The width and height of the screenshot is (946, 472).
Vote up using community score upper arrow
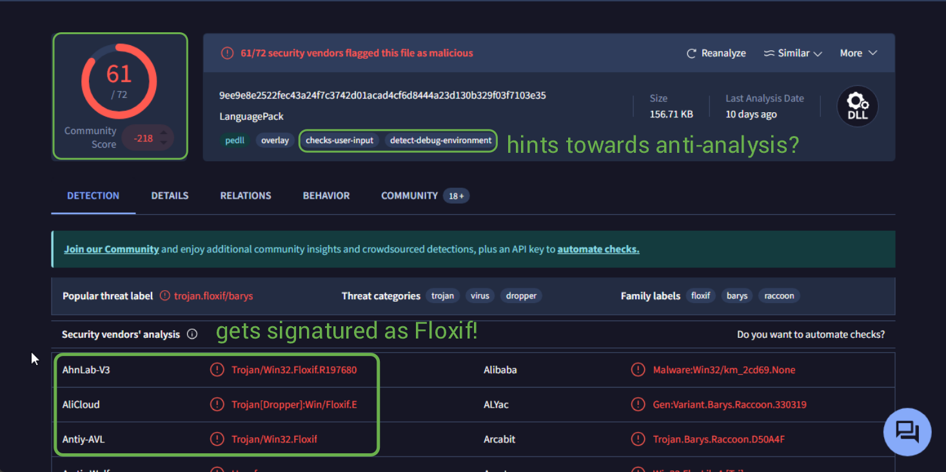coord(164,133)
